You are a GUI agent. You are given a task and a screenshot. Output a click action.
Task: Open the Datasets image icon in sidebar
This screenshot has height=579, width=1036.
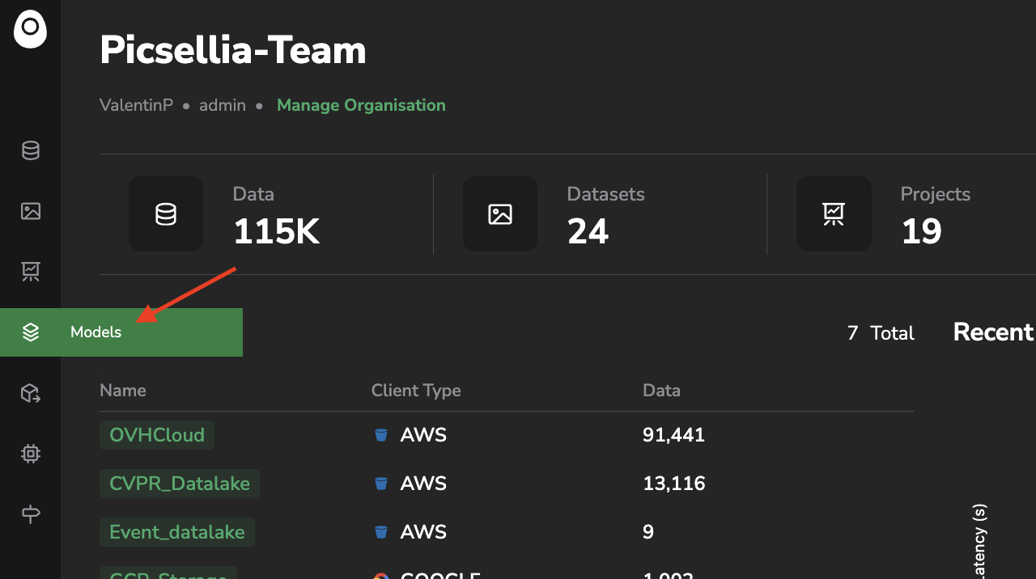point(31,211)
